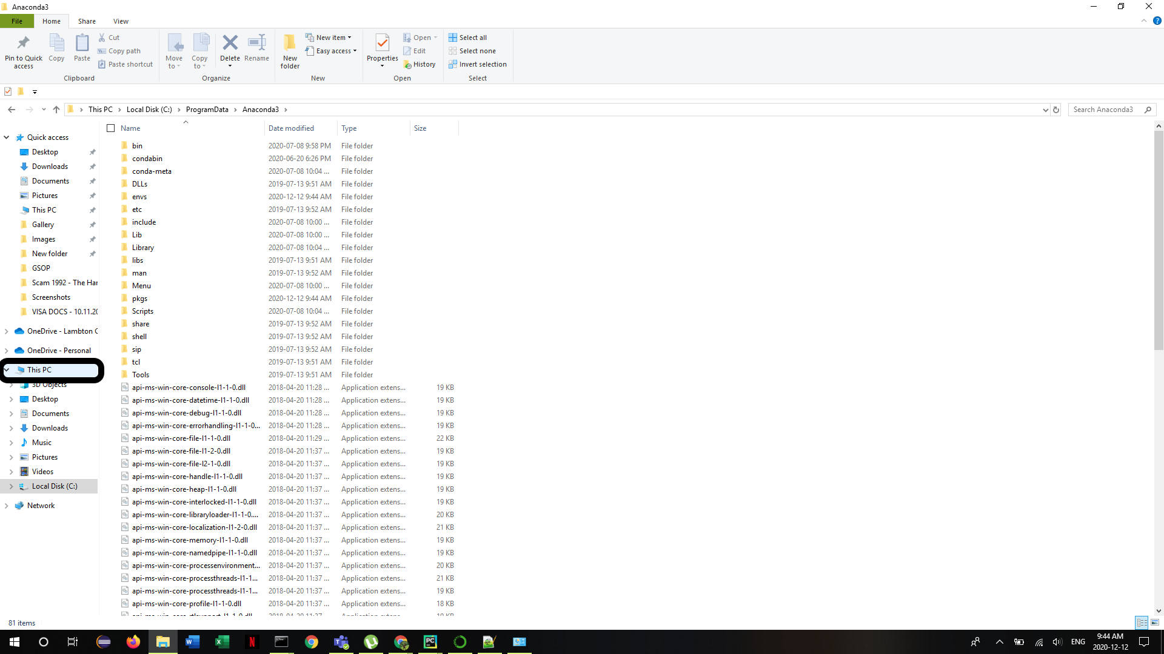
Task: Click Invert selection in ribbon
Action: 478,64
